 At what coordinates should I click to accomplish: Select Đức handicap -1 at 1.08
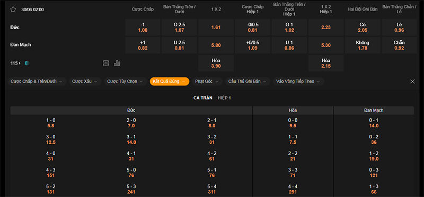pyautogui.click(x=143, y=27)
